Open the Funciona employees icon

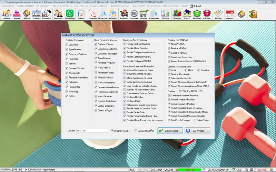(x=58, y=14)
